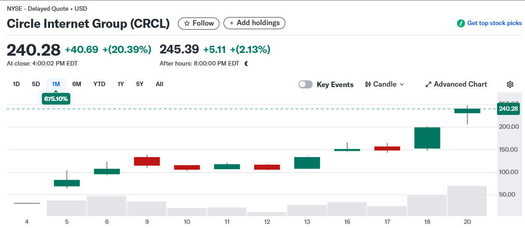
Task: Click the volume bar for June 20
Action: (467, 200)
